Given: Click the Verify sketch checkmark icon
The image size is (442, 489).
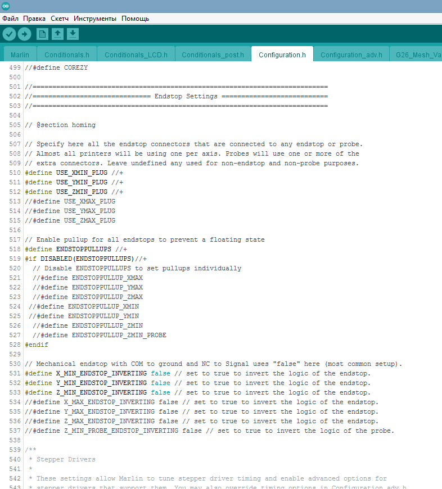Looking at the screenshot, I should point(10,34).
